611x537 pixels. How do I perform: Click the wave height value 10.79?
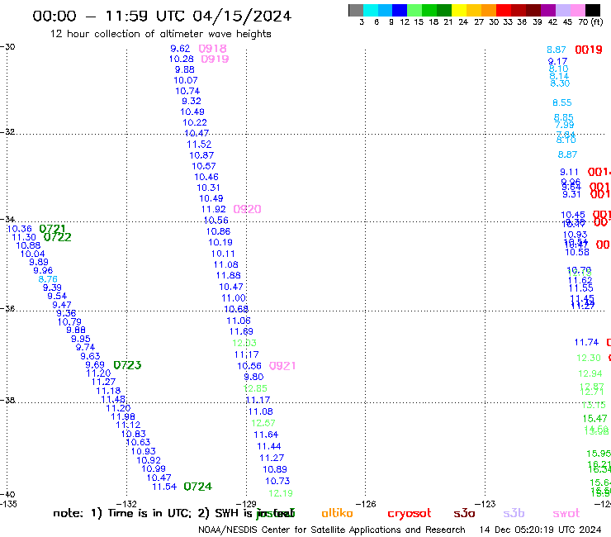click(x=69, y=322)
